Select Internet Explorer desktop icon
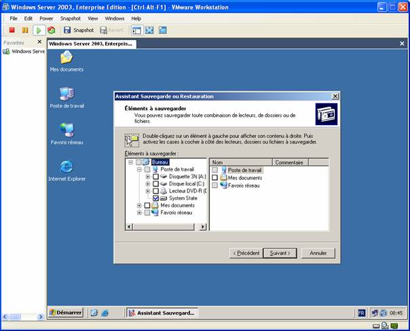This screenshot has width=410, height=331. tap(67, 171)
